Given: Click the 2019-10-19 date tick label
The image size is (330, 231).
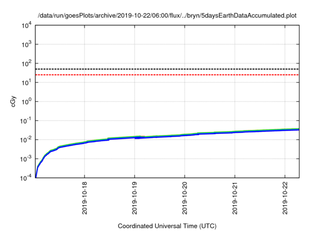Looking at the screenshot, I should point(135,198).
